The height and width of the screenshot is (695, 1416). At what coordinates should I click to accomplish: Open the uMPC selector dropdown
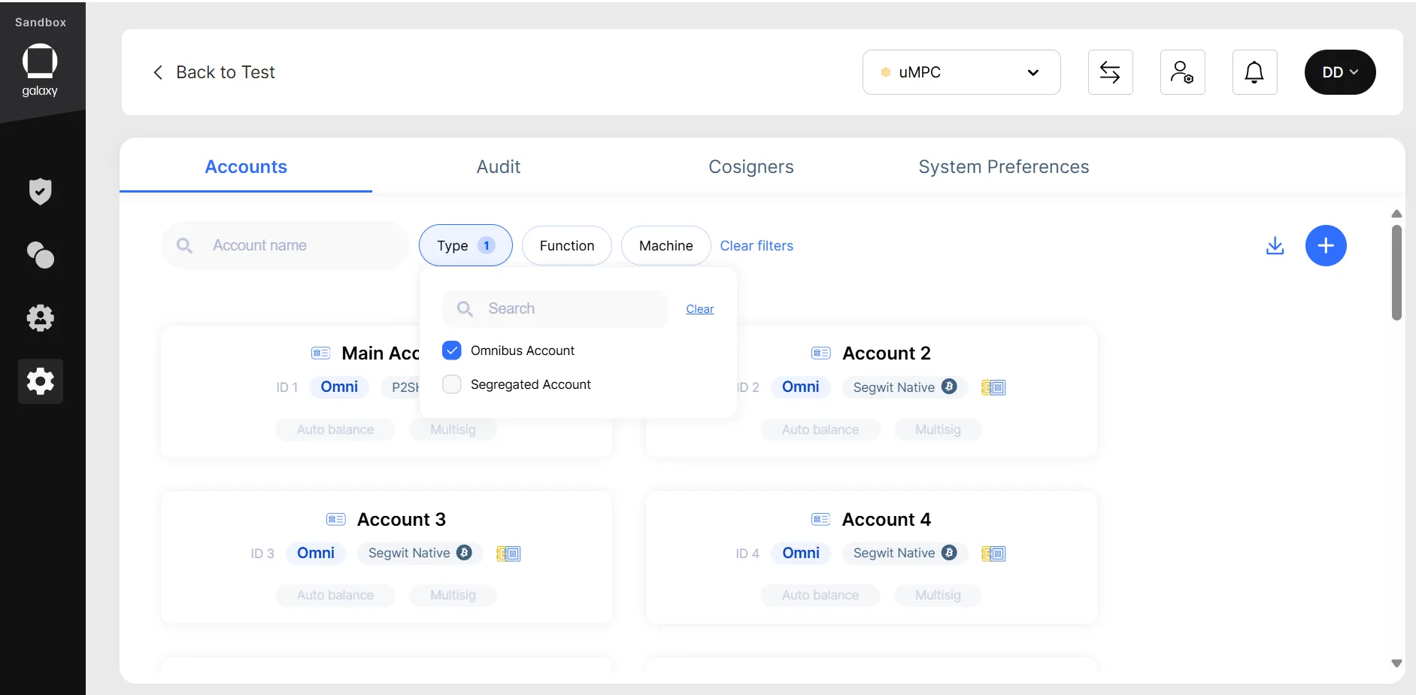[961, 72]
